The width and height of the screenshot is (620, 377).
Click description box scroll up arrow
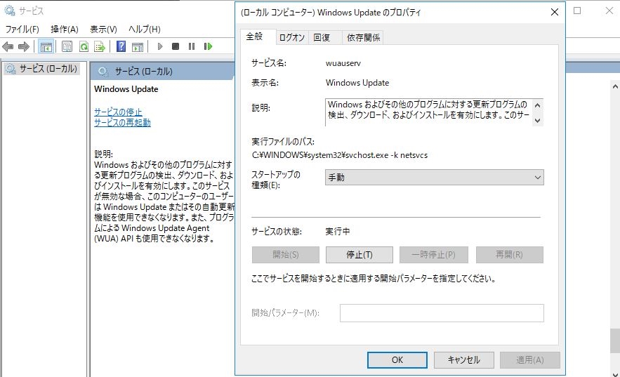pos(537,105)
